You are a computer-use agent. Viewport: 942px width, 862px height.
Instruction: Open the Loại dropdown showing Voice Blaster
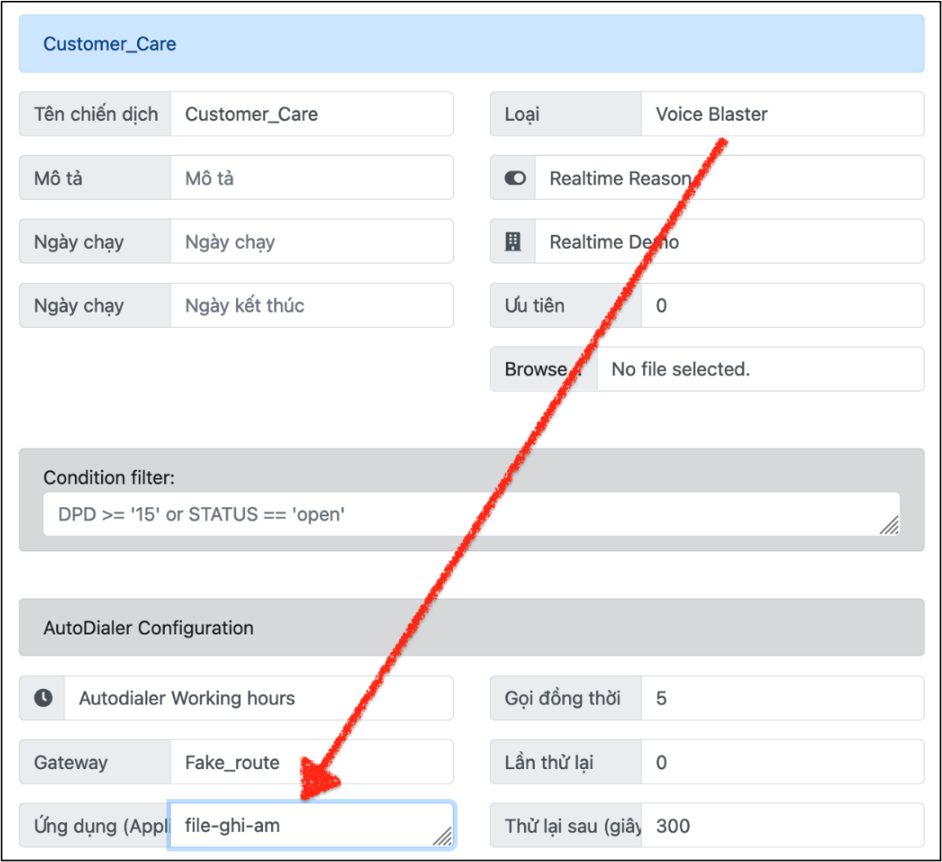pos(781,114)
